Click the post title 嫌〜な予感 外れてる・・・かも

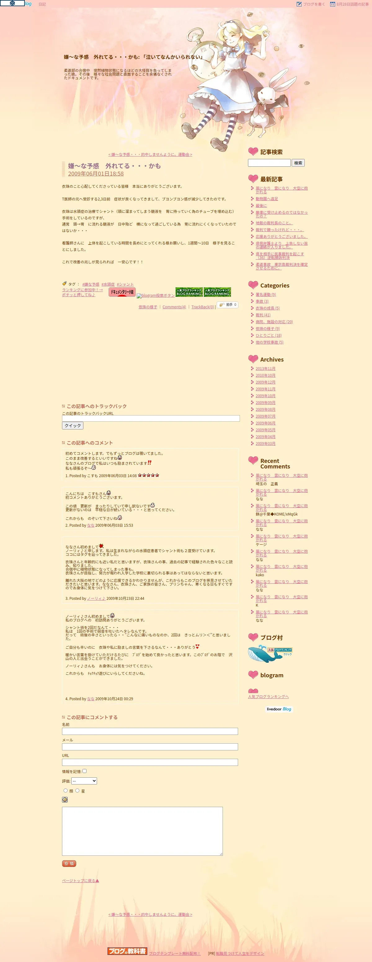click(x=114, y=166)
